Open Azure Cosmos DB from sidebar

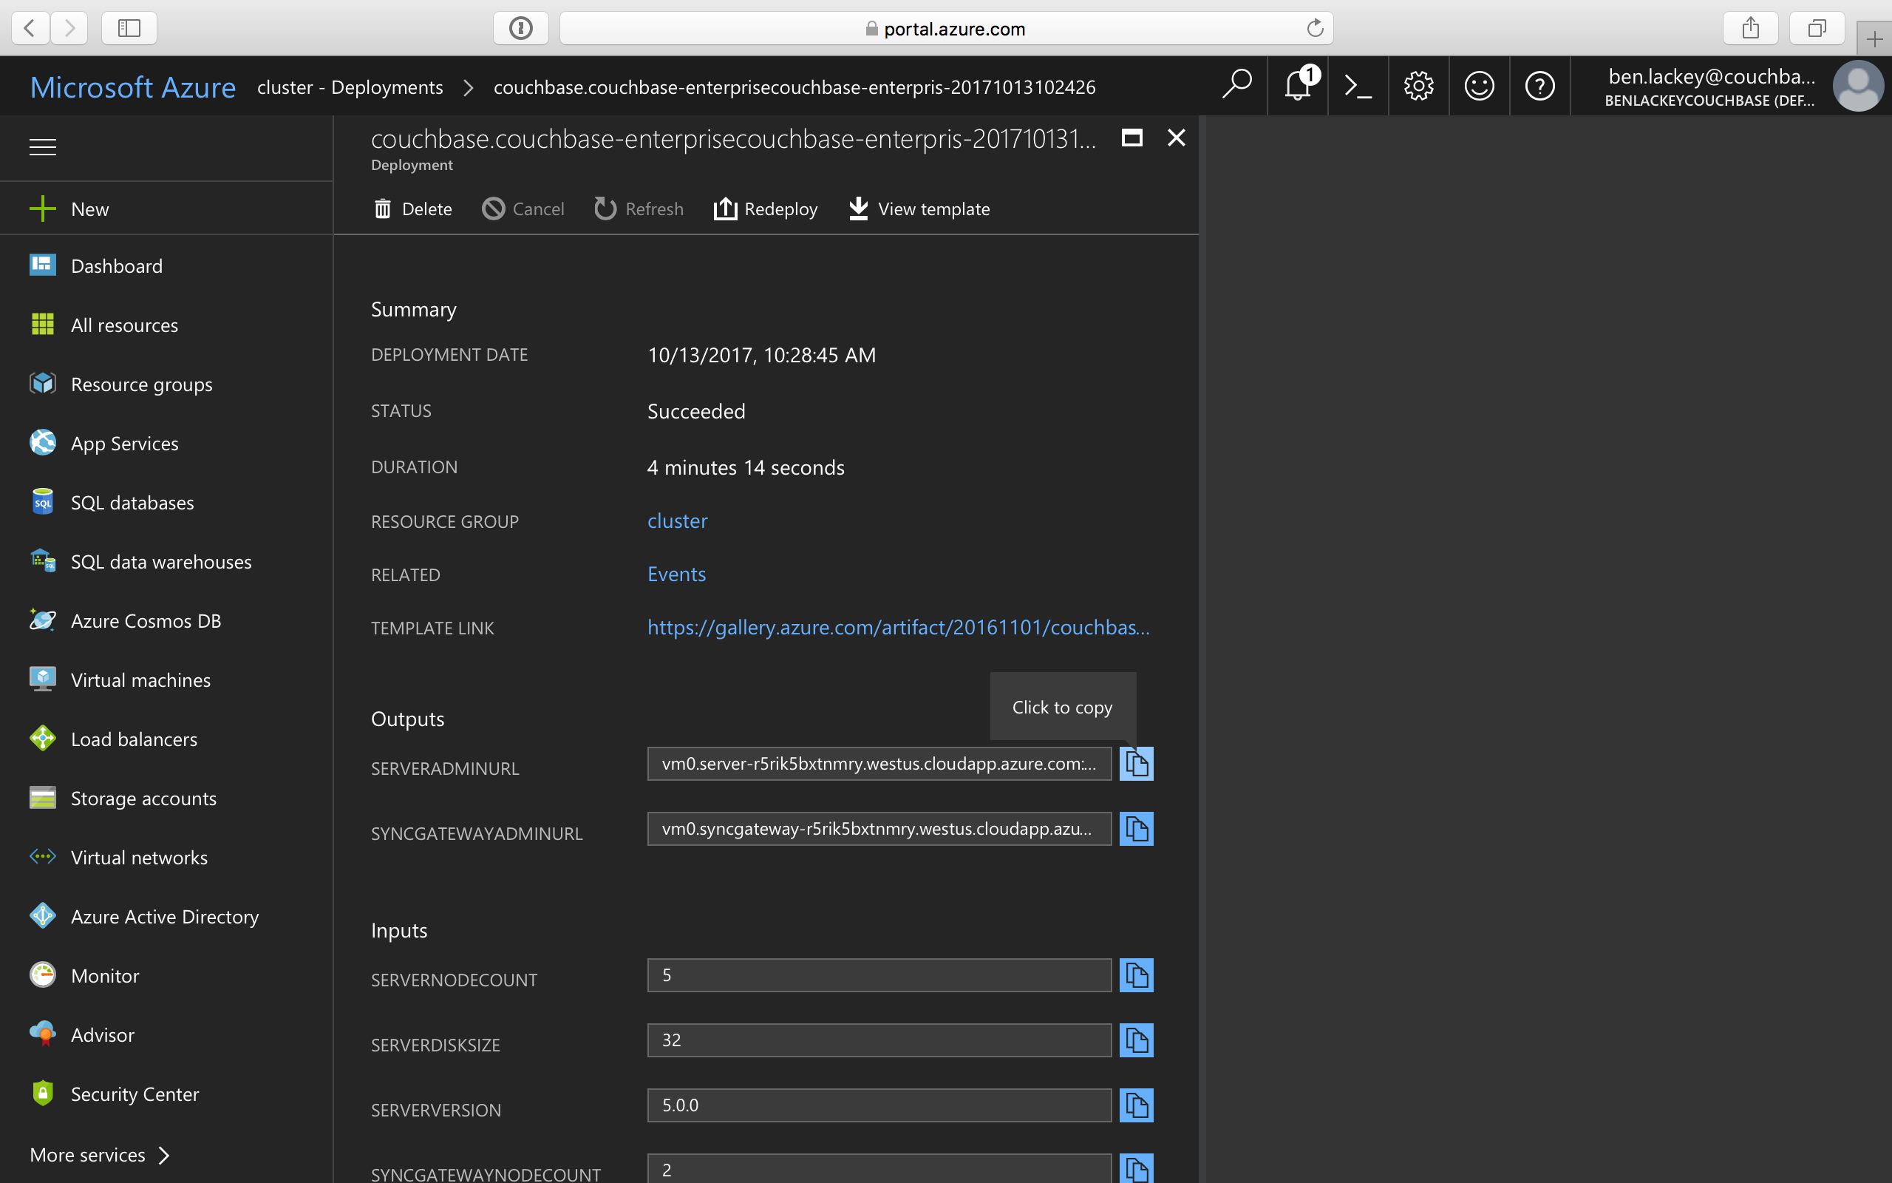[x=146, y=620]
